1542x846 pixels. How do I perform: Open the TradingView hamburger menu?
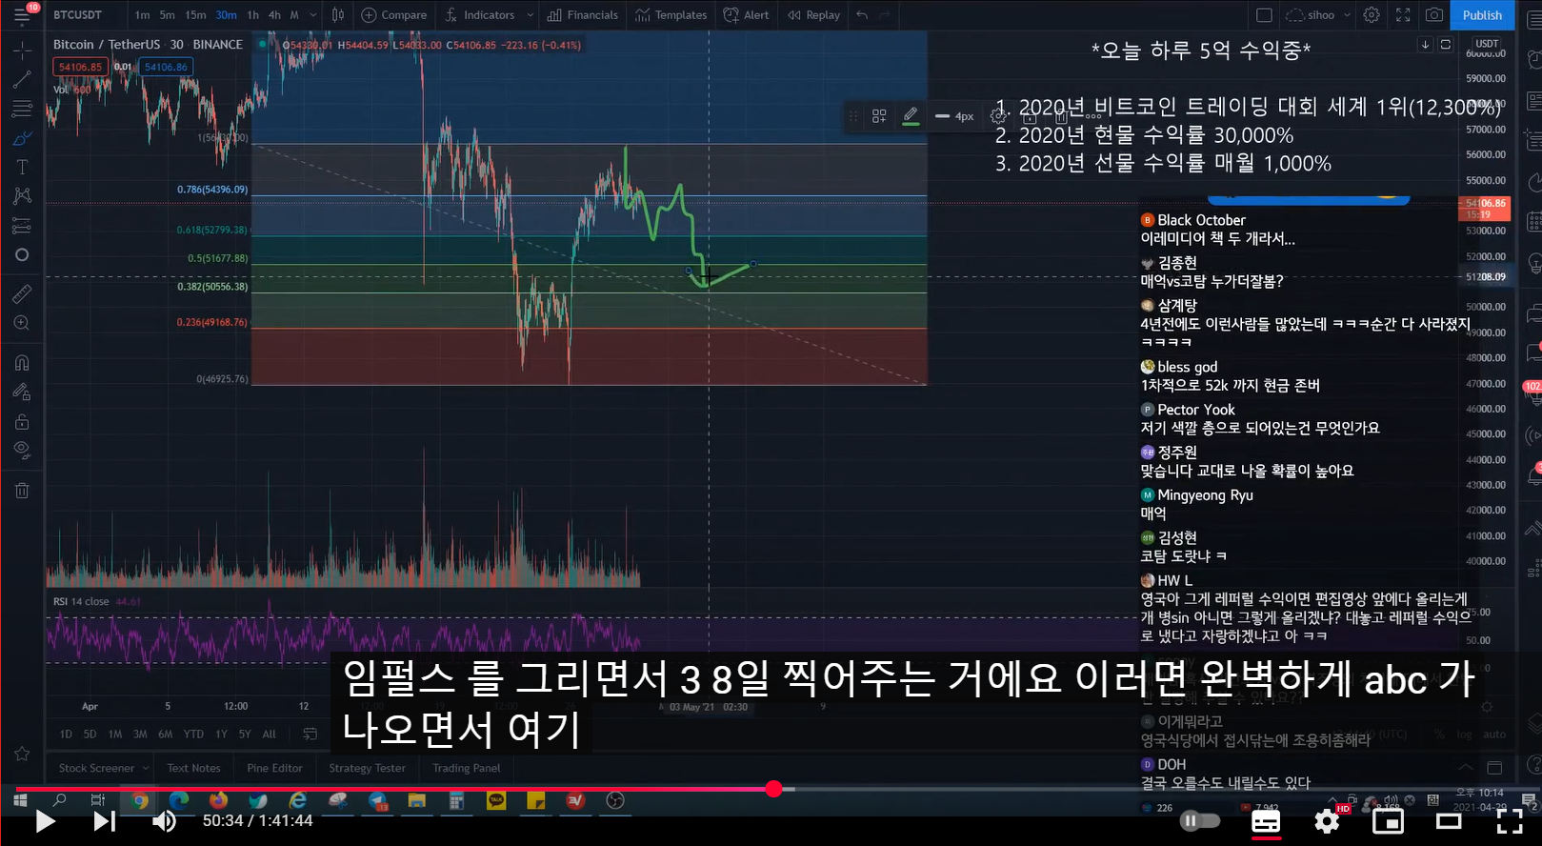click(x=21, y=16)
